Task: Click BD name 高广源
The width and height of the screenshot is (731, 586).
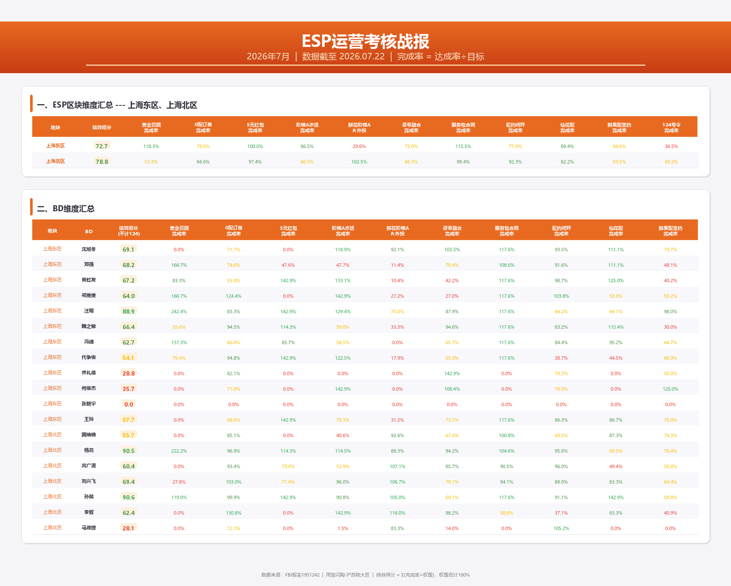Action: (x=89, y=466)
